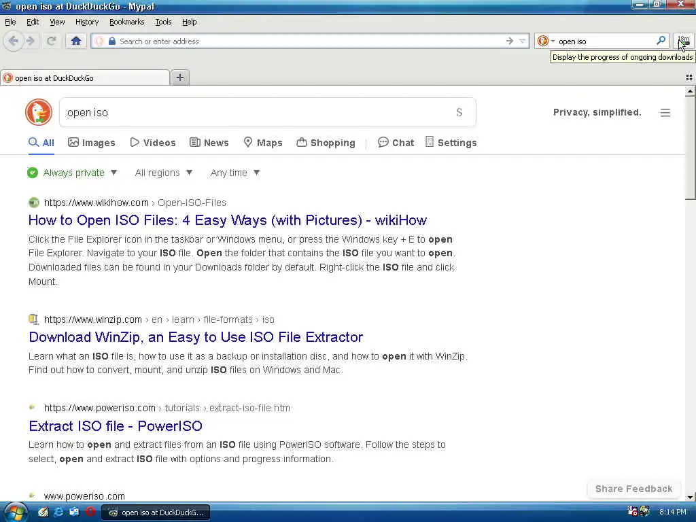Click the padlock site identity icon
696x522 pixels.
[112, 41]
